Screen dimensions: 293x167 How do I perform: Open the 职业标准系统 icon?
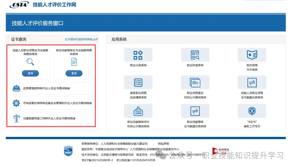[x=195, y=55]
